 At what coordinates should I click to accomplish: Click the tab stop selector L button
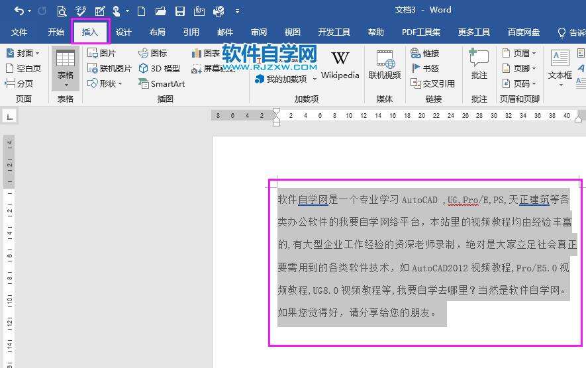click(10, 117)
